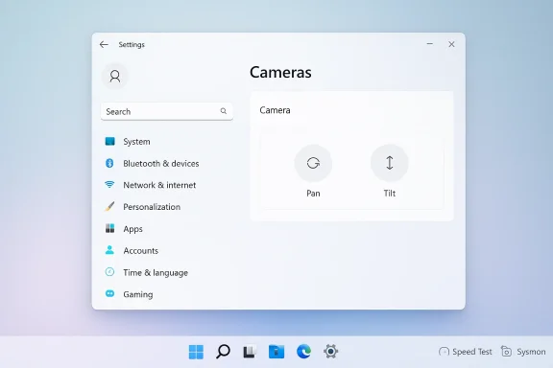Screen dimensions: 553x368
Task: Click the Personalization paintbrush icon
Action: click(x=109, y=206)
